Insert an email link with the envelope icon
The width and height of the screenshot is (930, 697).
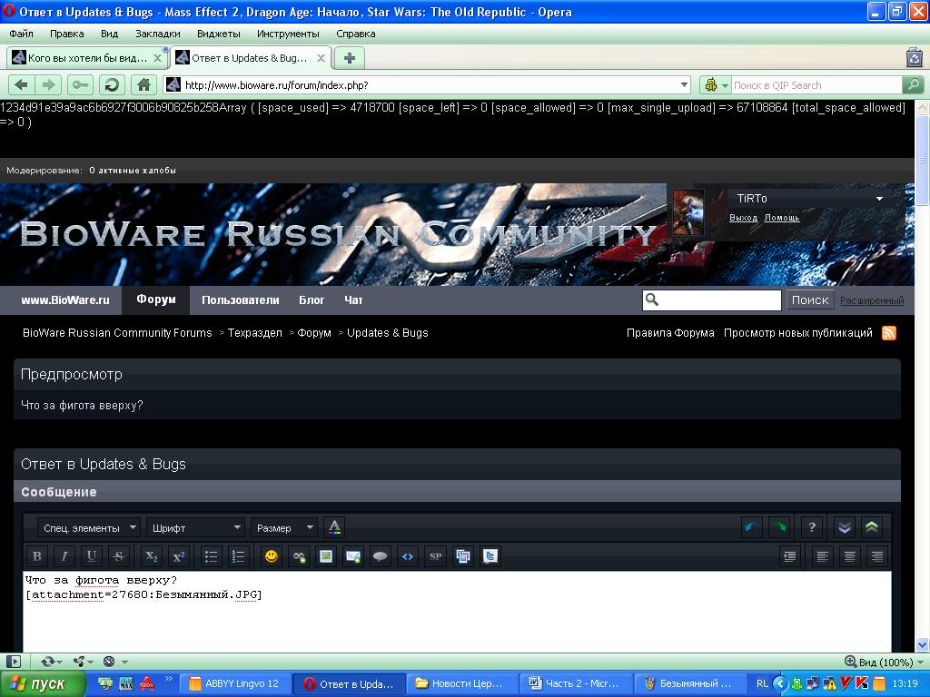353,556
